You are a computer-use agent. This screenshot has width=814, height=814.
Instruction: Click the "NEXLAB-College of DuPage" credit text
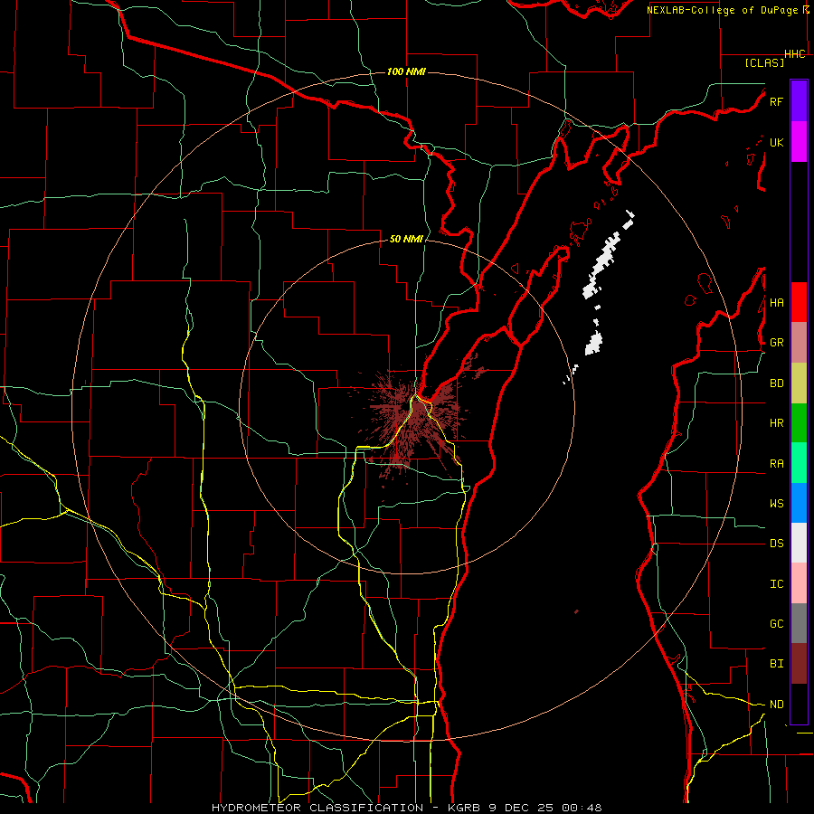pos(723,10)
